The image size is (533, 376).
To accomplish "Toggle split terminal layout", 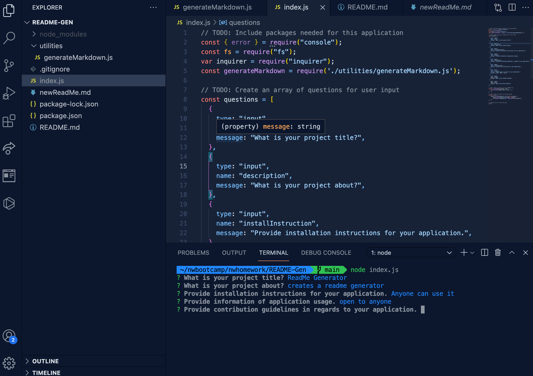I will click(x=484, y=252).
